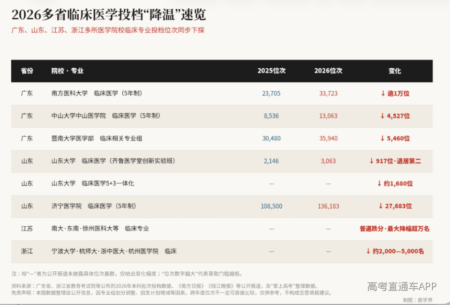Screen dimensions: 450x305
Task: Click the value '35,940'
Action: [x=328, y=138]
